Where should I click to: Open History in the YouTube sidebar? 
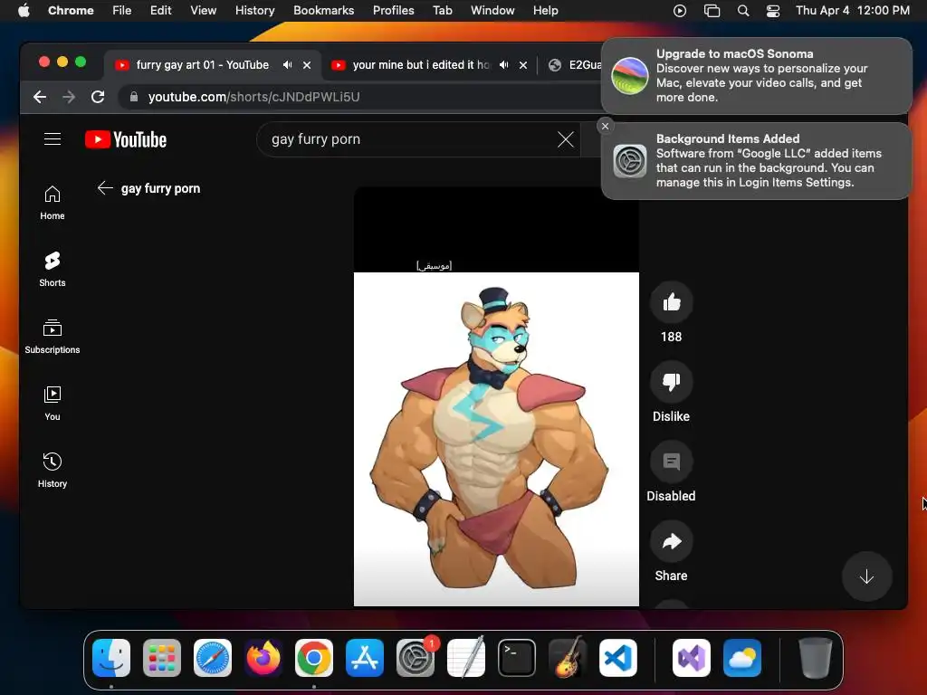coord(52,470)
